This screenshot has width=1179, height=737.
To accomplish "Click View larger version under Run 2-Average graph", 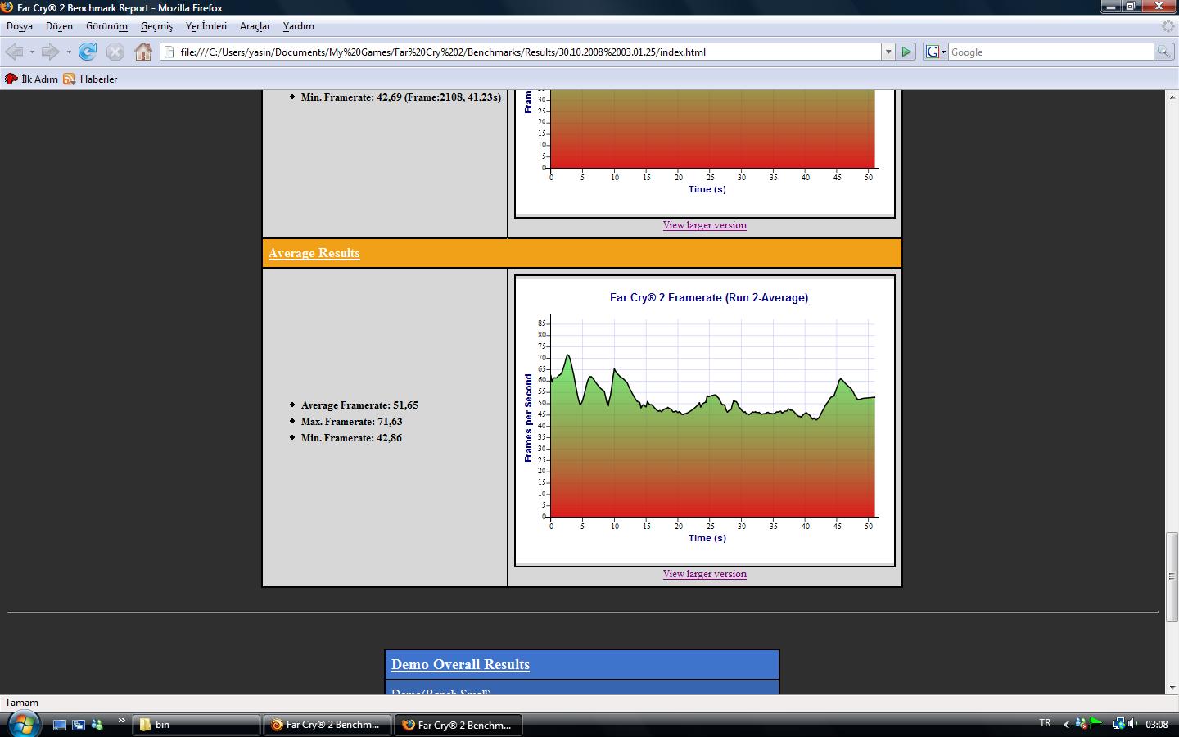I will tap(704, 574).
